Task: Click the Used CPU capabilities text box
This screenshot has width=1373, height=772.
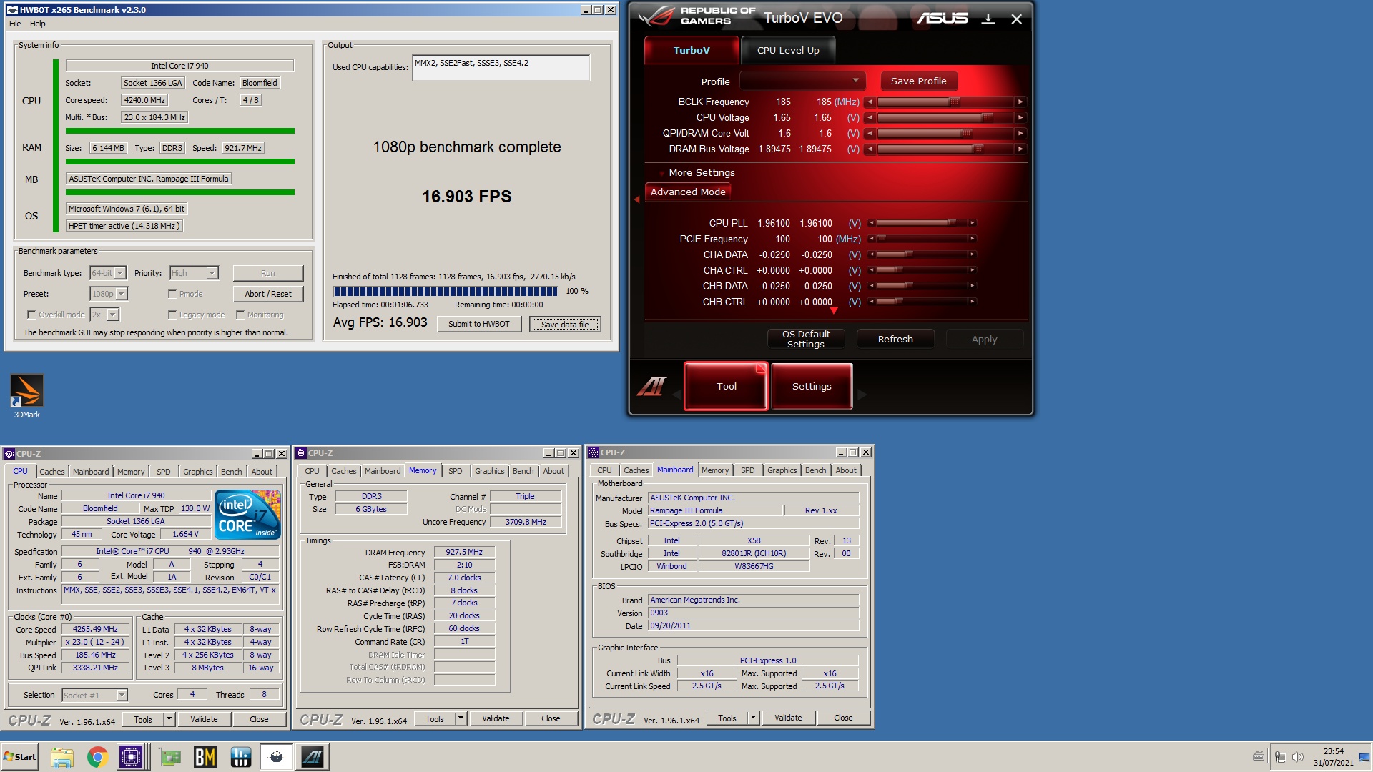Action: click(x=501, y=68)
